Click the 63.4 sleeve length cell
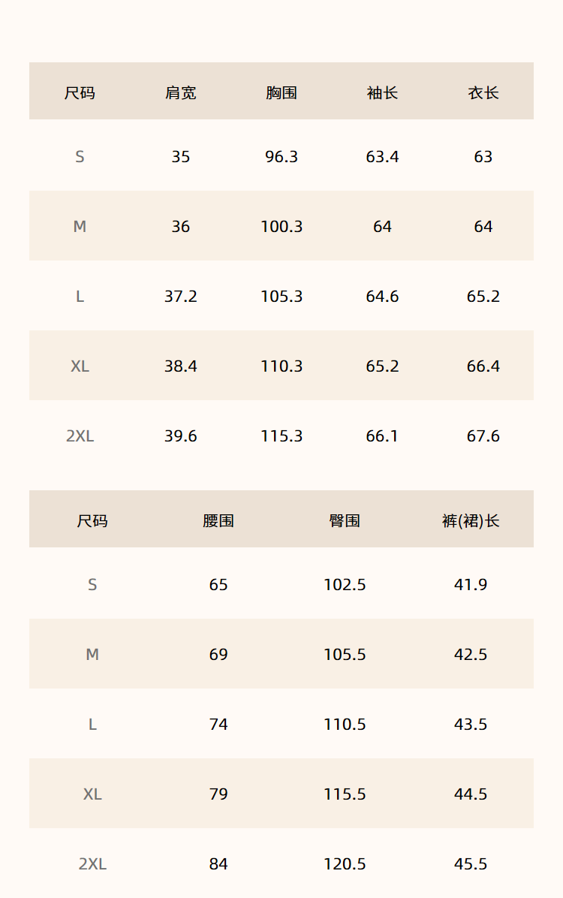The height and width of the screenshot is (898, 563). coord(382,156)
